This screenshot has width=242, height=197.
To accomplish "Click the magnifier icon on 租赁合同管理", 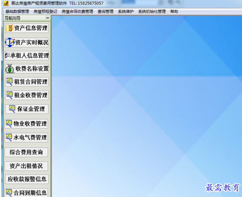I will coord(10,82).
